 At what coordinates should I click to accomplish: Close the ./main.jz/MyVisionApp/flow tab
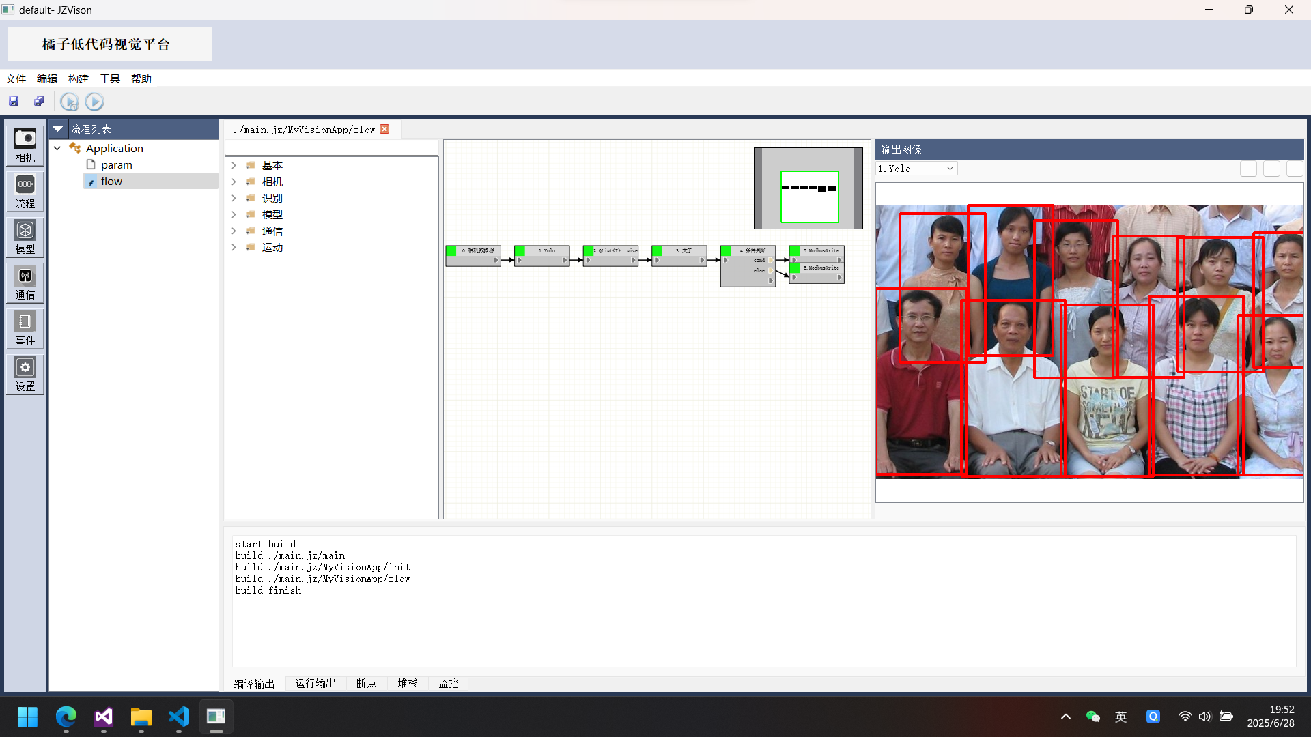pos(384,129)
